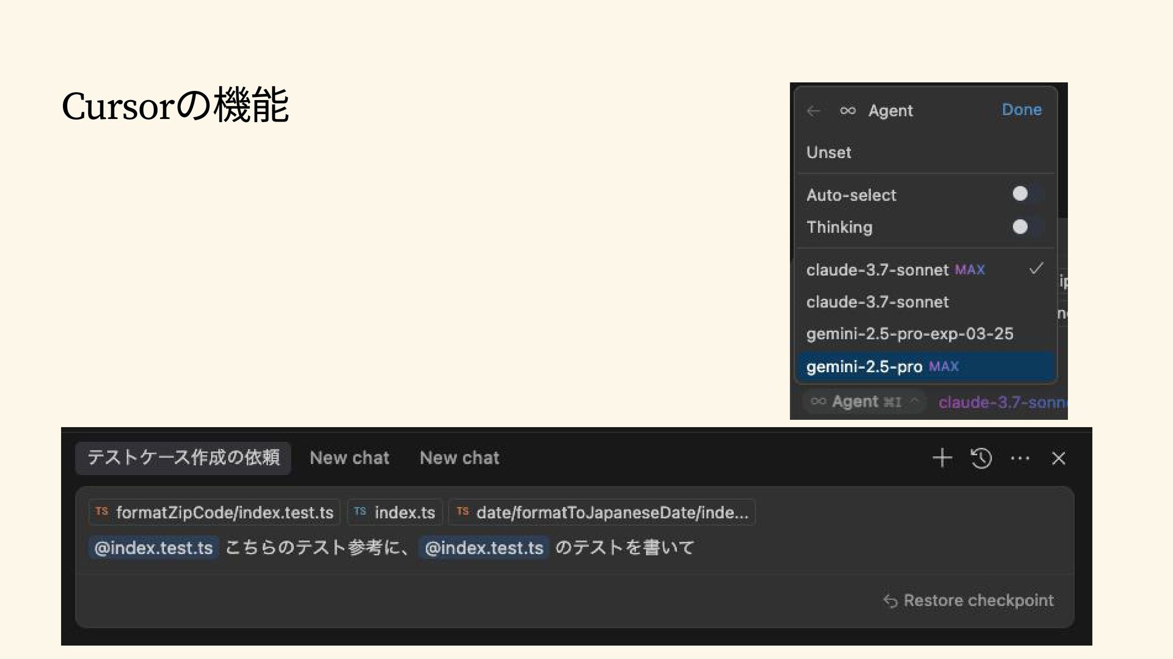
Task: Click the Restore checkpoint undo arrow icon
Action: (x=890, y=601)
